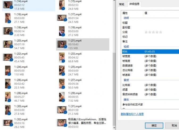Select the 帧宽度 property row
This screenshot has height=130, width=179.
[x=149, y=56]
